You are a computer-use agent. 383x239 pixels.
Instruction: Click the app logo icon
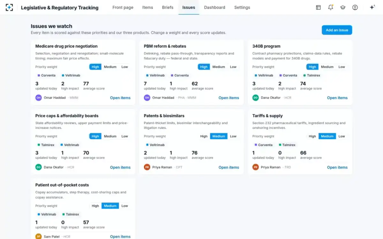coord(9,7)
